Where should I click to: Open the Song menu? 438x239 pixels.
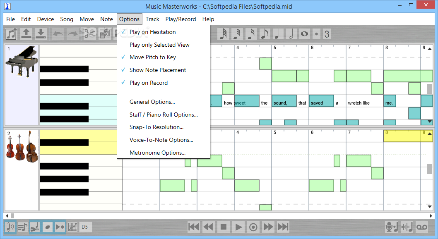(67, 19)
